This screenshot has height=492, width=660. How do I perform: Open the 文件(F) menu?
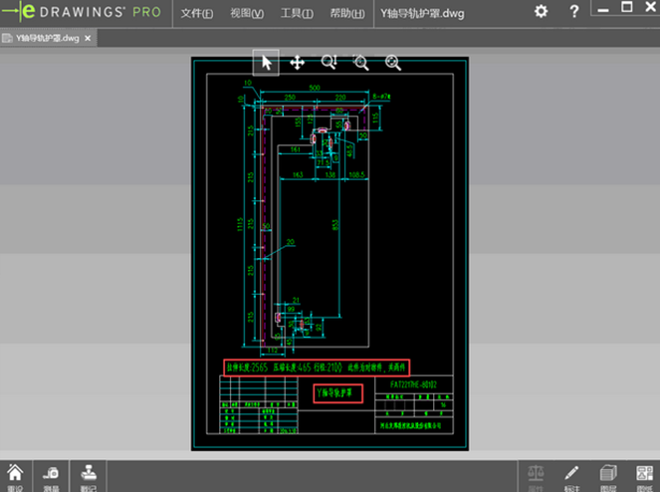point(197,13)
